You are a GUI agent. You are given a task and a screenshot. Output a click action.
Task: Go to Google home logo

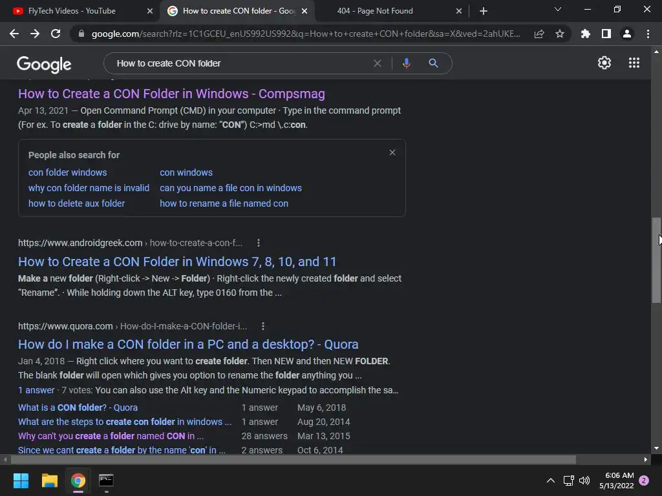pos(44,64)
